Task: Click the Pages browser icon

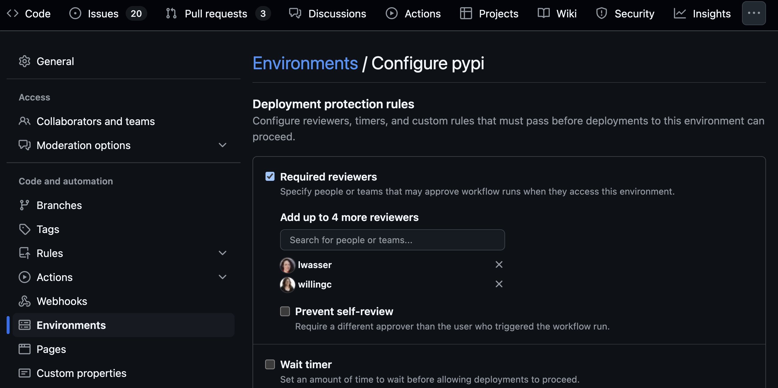Action: pyautogui.click(x=25, y=349)
